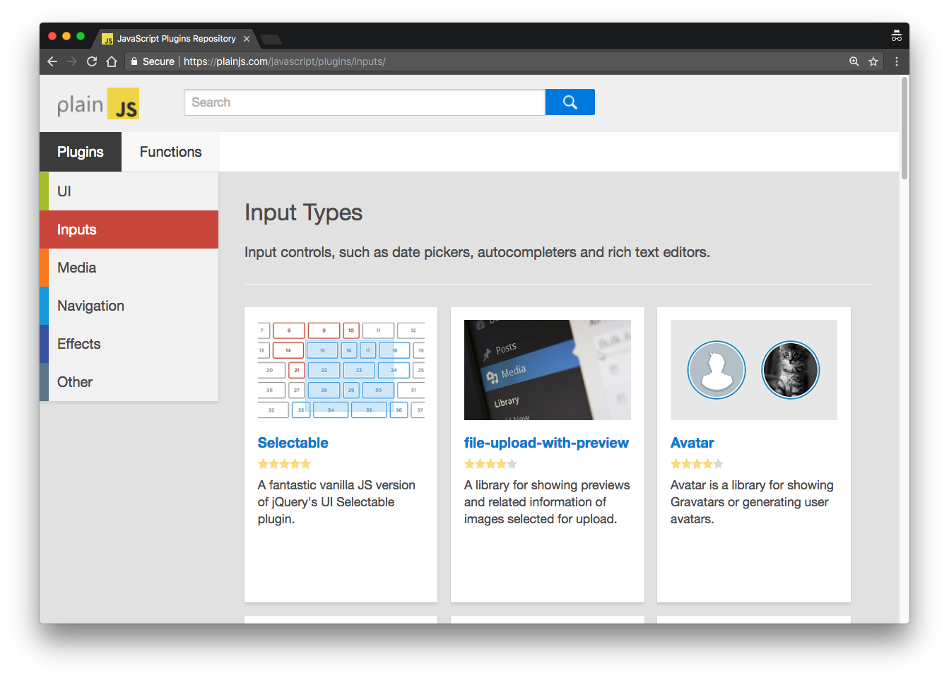Bookmark this page with star icon

[873, 61]
